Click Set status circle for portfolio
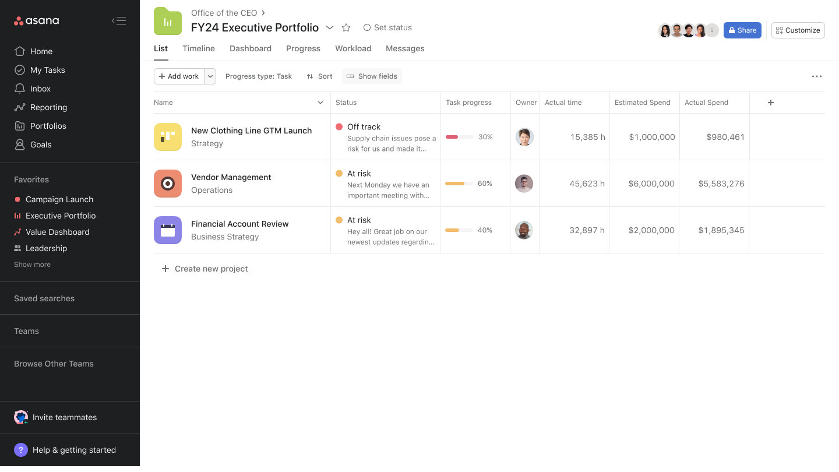Screen dimensions: 839x472 (x=367, y=27)
